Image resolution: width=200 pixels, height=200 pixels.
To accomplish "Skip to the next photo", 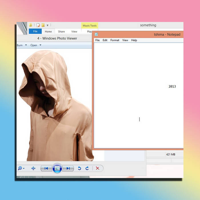I will 68,168.
